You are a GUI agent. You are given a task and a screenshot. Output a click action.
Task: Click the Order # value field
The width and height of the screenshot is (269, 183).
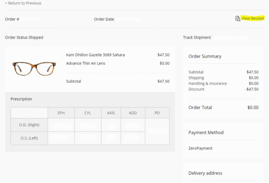(x=30, y=19)
